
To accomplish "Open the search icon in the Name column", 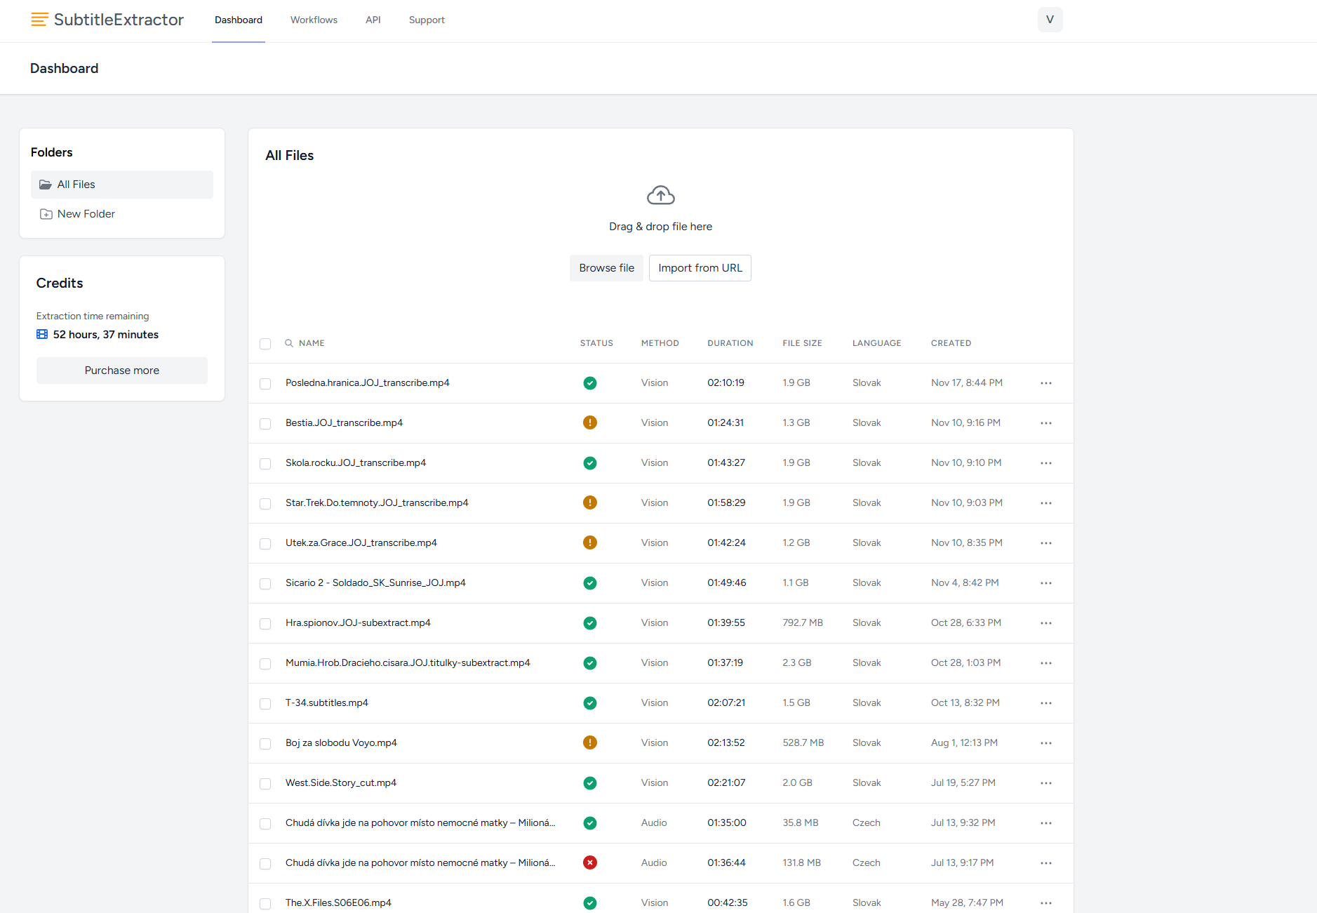I will click(289, 343).
